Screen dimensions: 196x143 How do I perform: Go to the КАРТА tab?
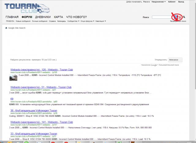tap(58, 17)
